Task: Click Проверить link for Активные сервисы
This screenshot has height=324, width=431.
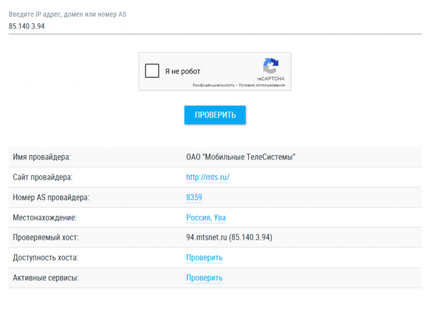Action: [204, 278]
